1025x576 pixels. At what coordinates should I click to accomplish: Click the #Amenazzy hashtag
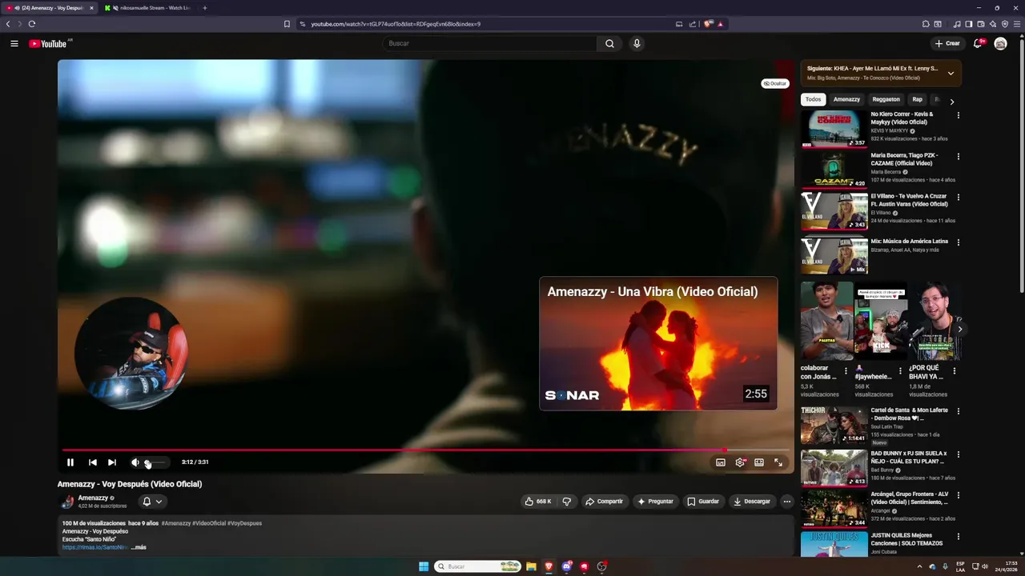[x=176, y=523]
